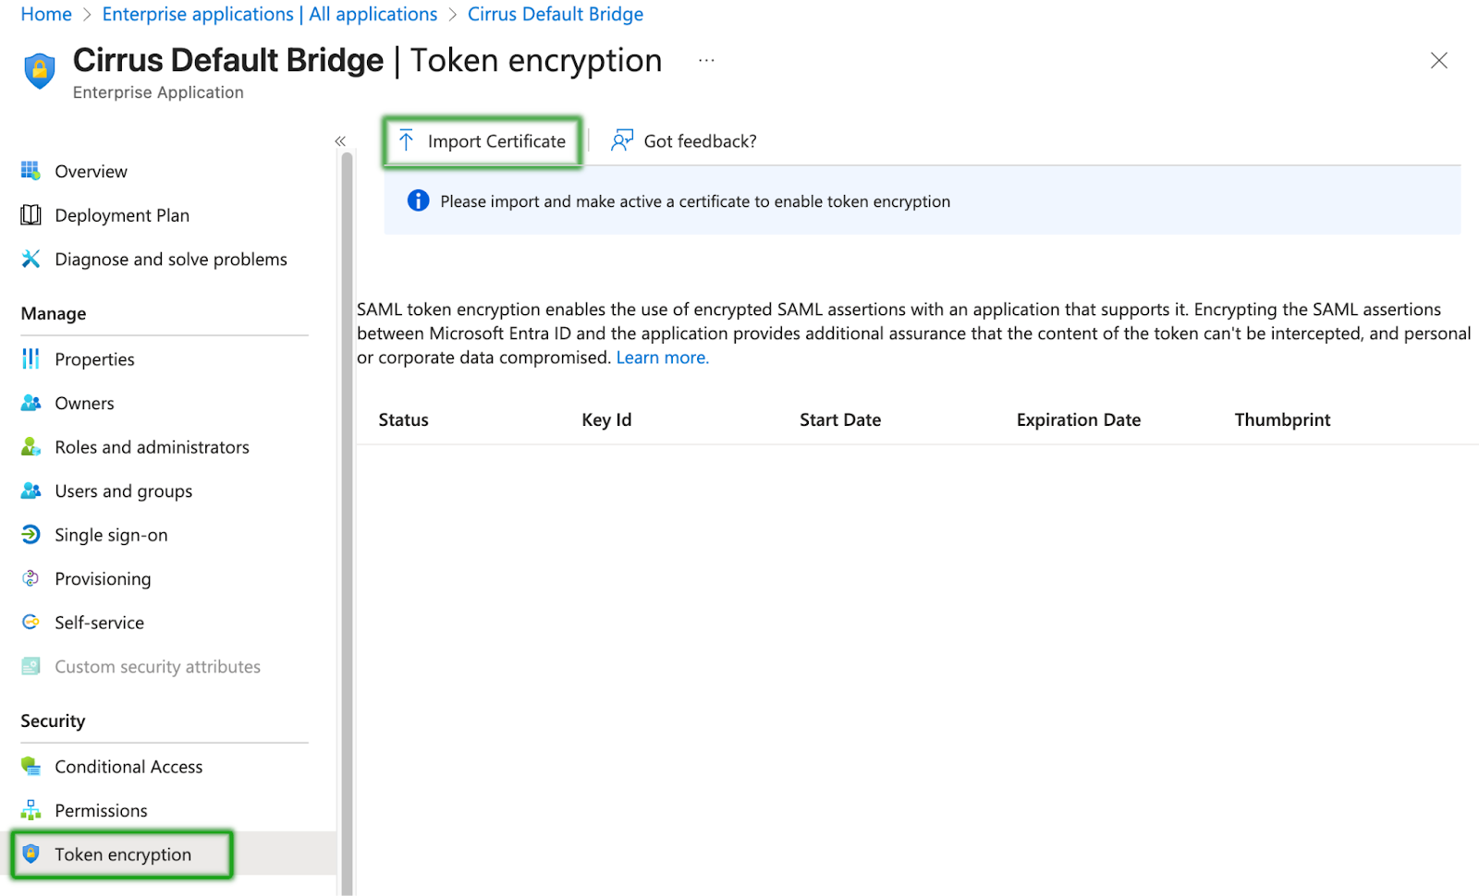Viewport: 1479px width, 896px height.
Task: Go to Users and groups
Action: (123, 491)
